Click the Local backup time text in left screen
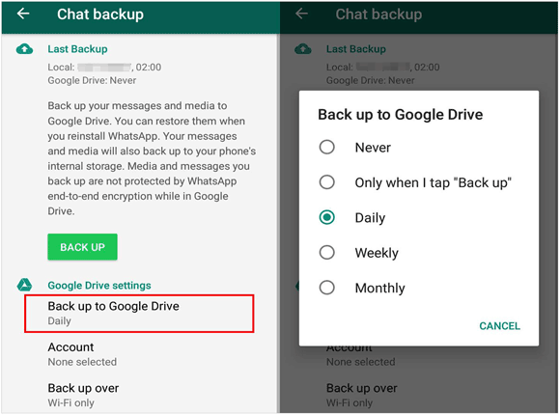This screenshot has height=415, width=560. pyautogui.click(x=104, y=68)
